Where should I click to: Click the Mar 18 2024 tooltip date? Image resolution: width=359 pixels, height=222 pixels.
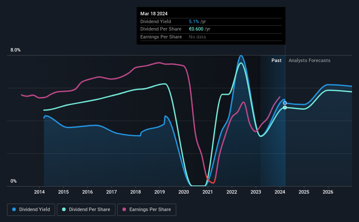pyautogui.click(x=154, y=14)
